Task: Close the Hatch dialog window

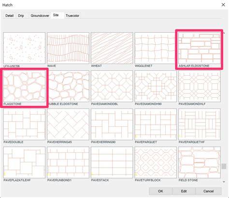Action: 223,5
